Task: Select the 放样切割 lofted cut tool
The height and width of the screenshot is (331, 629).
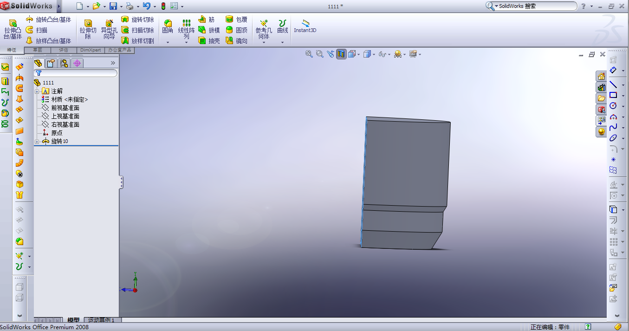Action: point(137,41)
